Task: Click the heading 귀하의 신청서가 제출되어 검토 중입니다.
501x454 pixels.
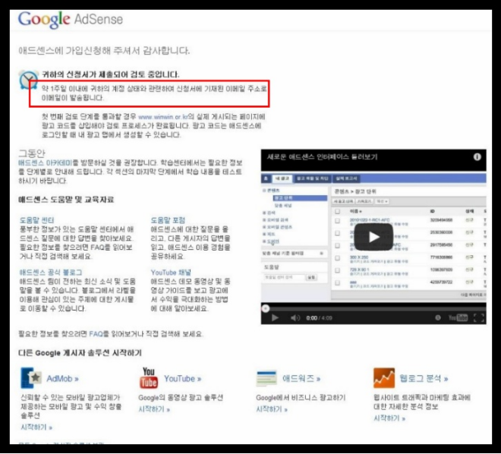Action: click(111, 74)
